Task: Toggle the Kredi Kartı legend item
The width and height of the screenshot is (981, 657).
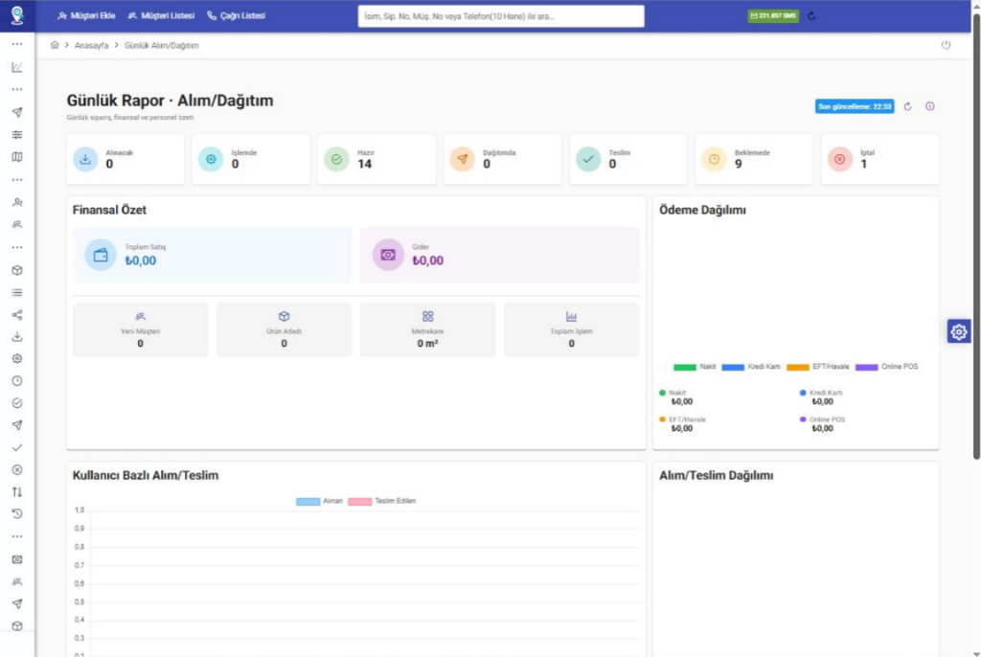Action: pos(751,367)
